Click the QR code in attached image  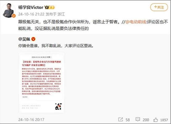59,106
